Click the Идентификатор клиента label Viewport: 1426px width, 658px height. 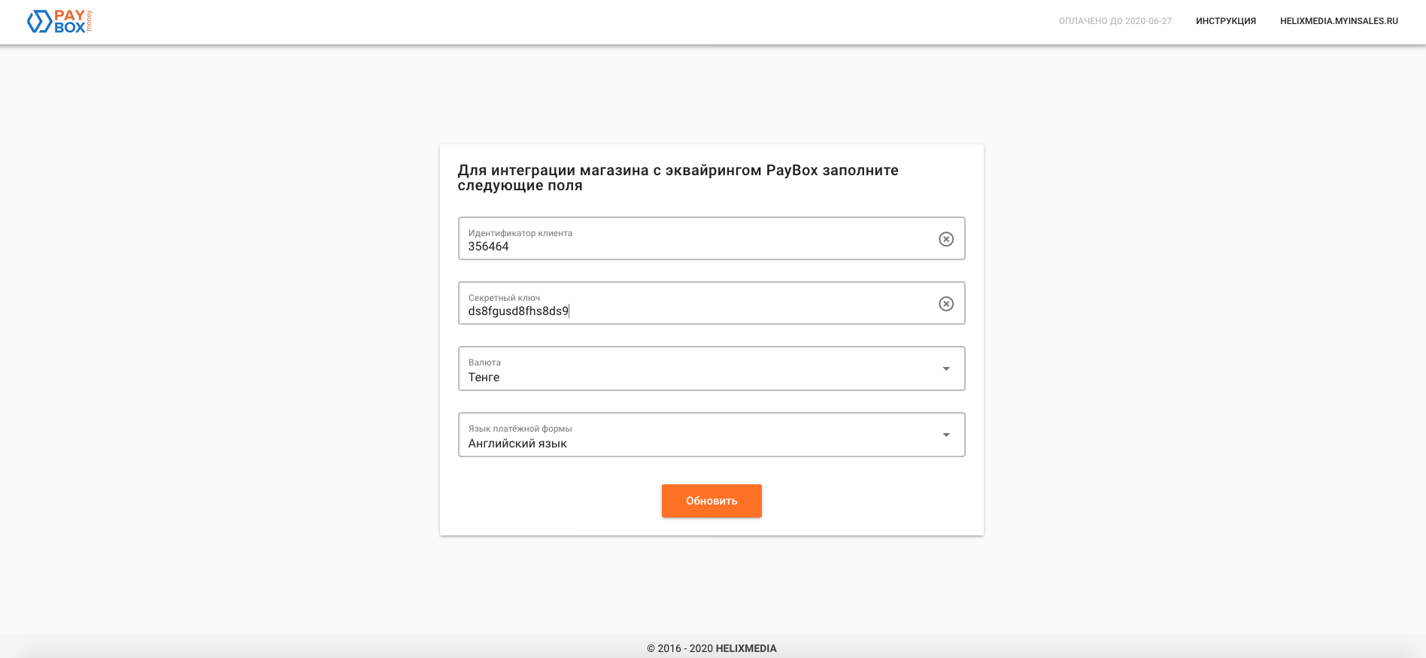[x=520, y=233]
